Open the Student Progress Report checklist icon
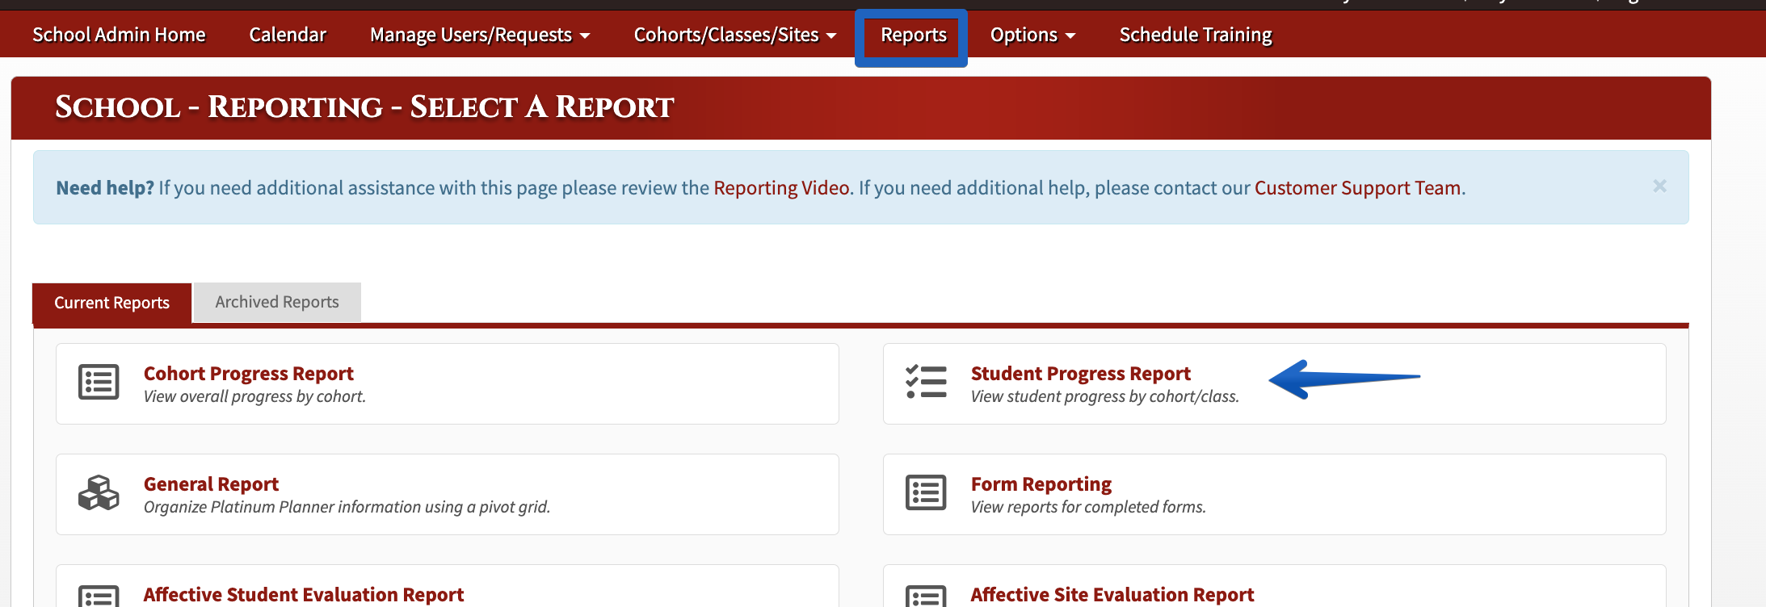 click(x=926, y=382)
